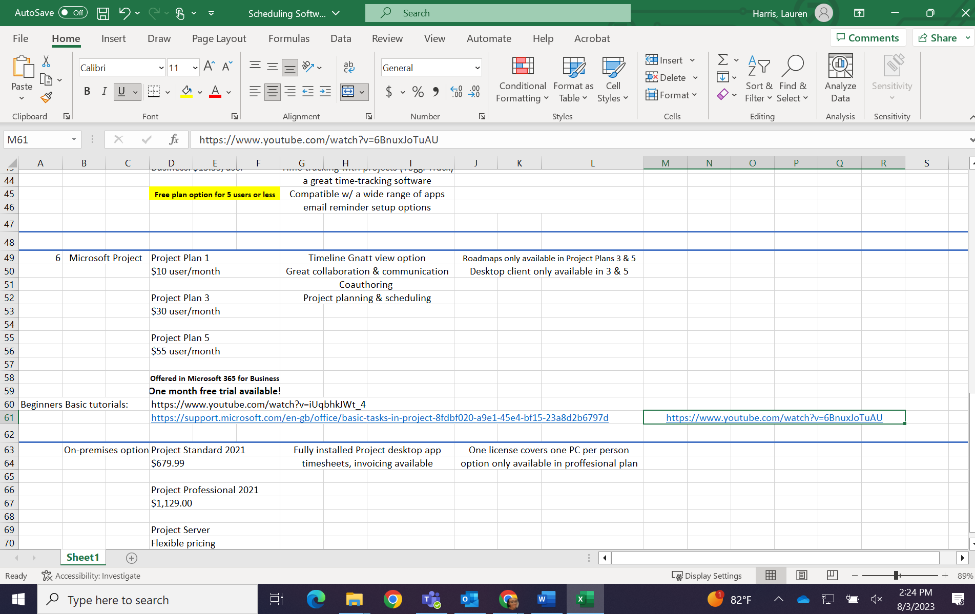Open YouTube link in cell M61
Image resolution: width=975 pixels, height=614 pixels.
coord(774,417)
